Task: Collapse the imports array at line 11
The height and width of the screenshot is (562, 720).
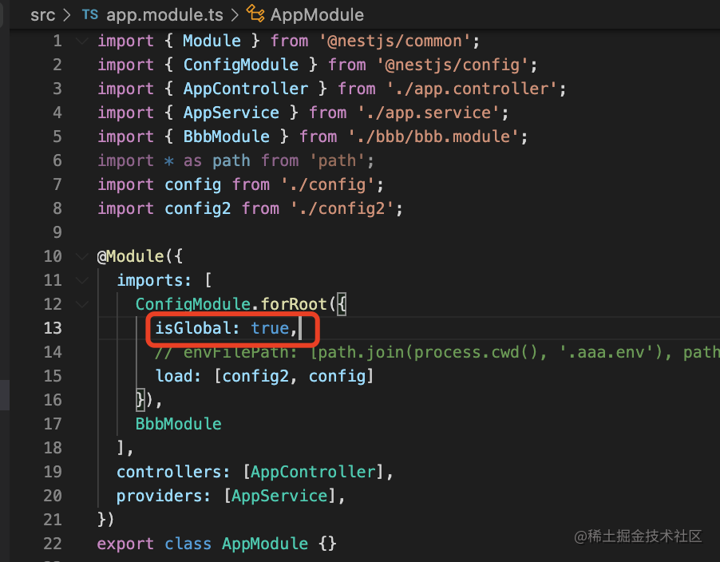Action: [82, 281]
